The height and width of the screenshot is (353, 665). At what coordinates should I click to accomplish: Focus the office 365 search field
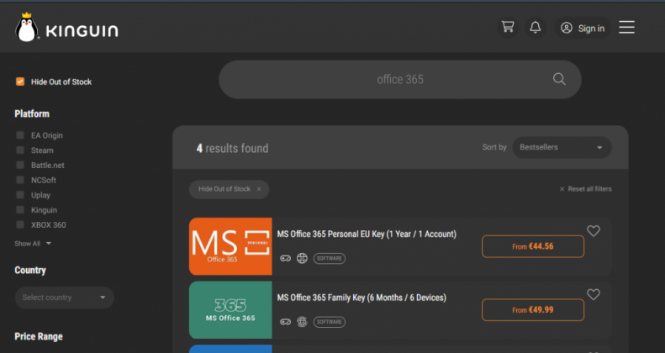pos(400,79)
